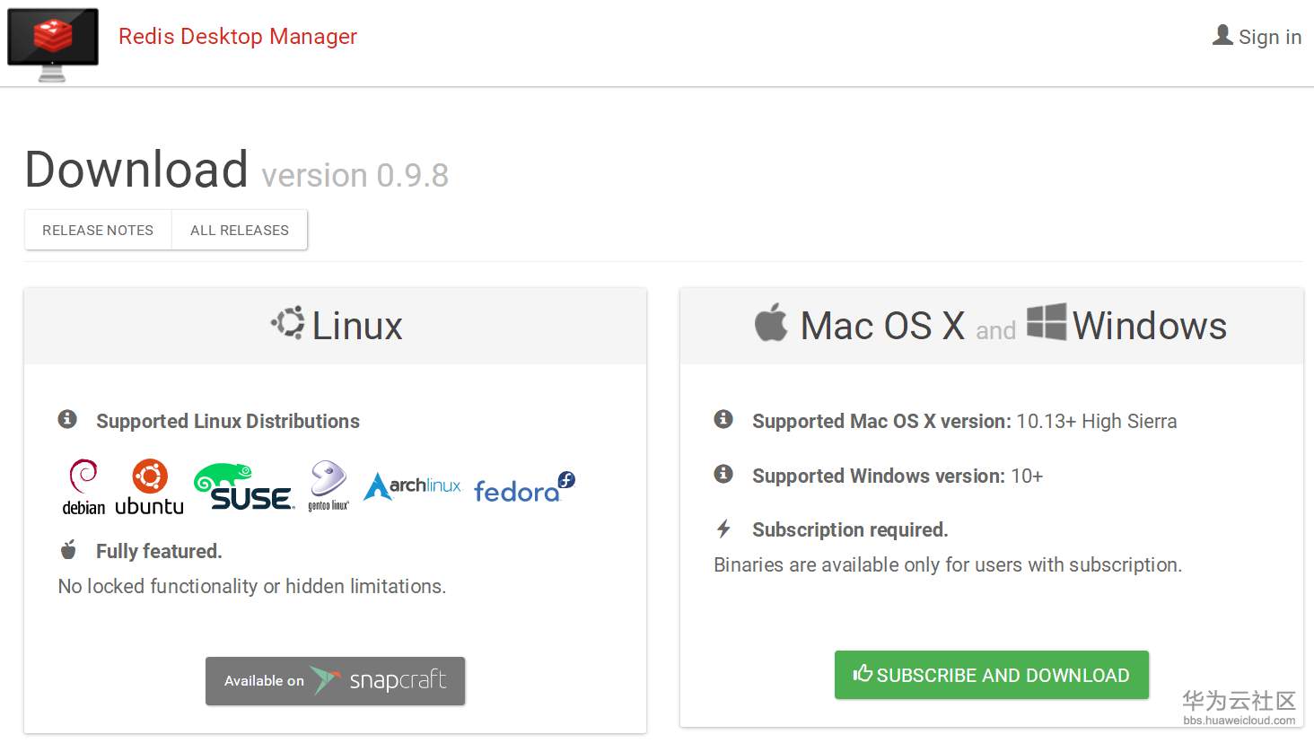Click the Fedora logo
Screen dimensions: 1314x743
click(523, 488)
